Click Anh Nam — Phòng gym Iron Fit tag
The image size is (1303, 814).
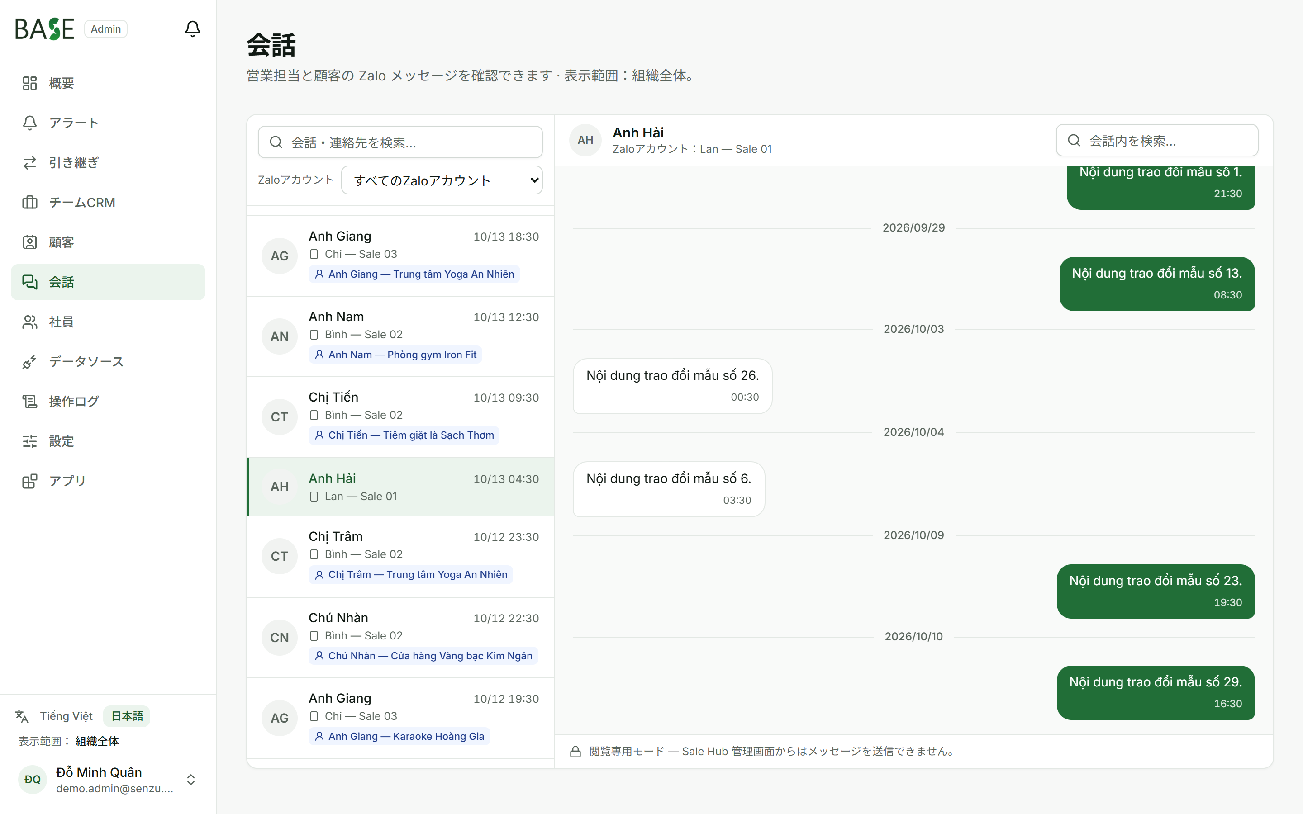pos(395,355)
